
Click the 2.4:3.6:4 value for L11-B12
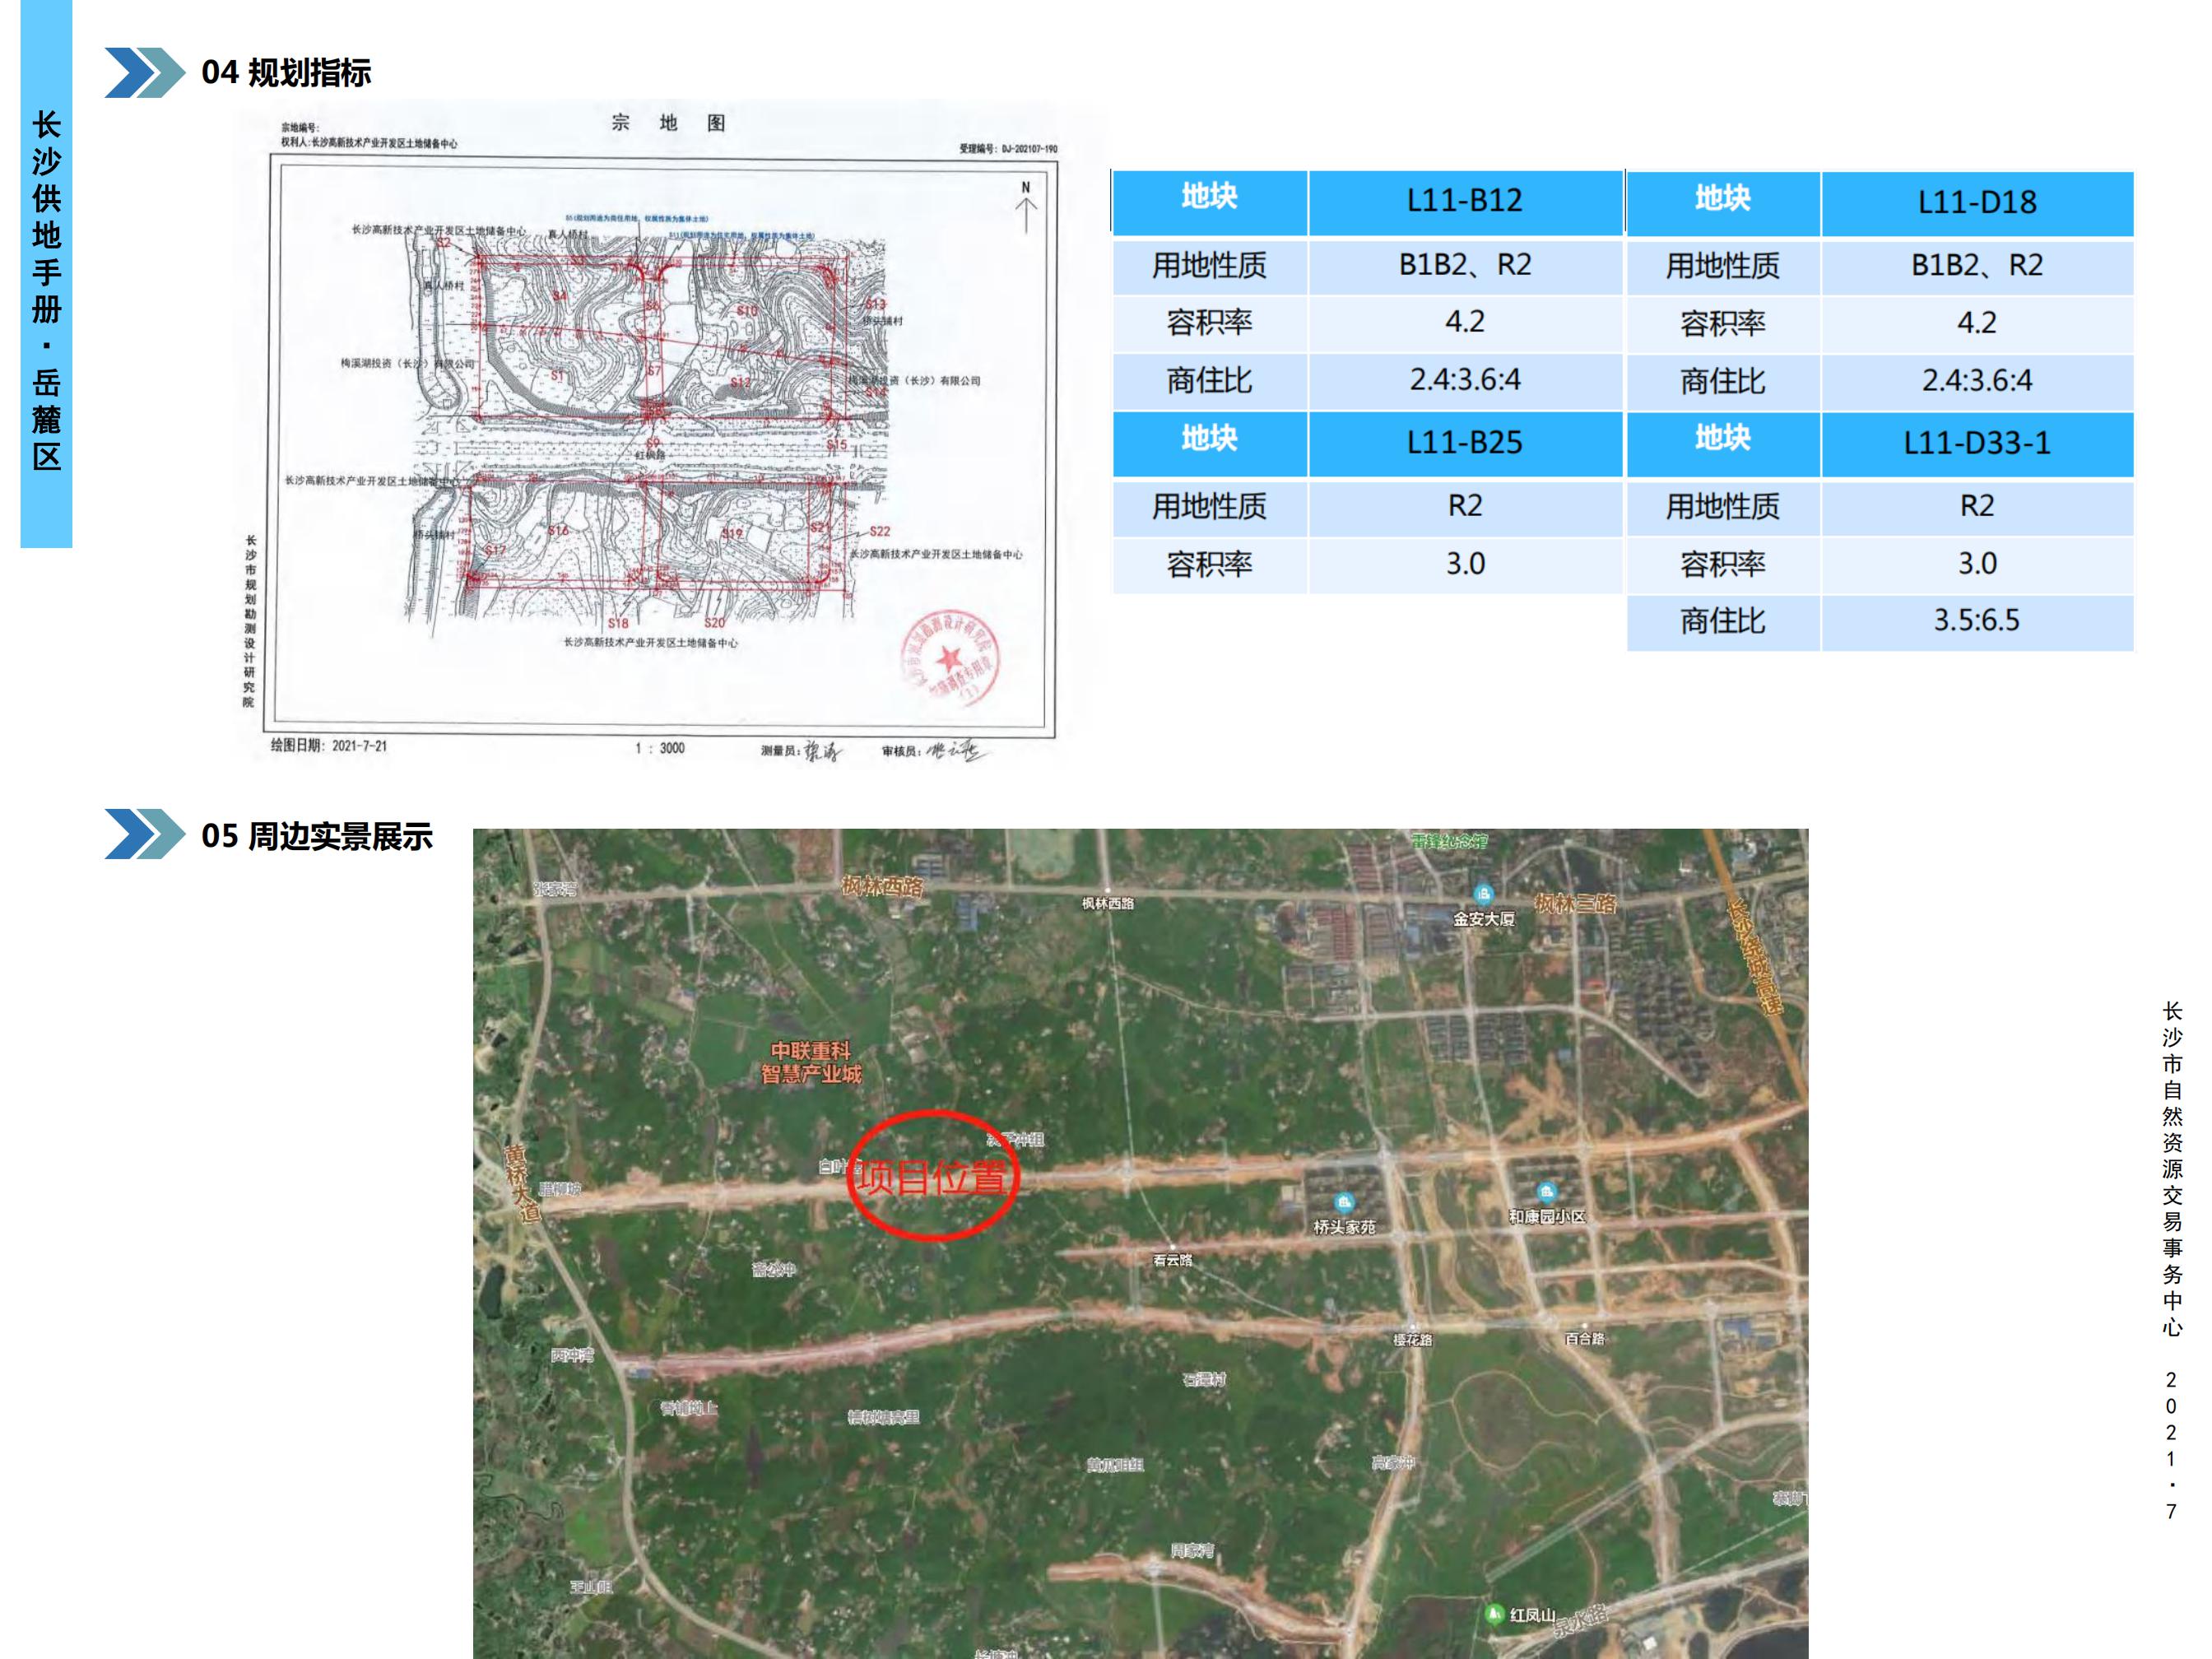click(x=1465, y=381)
